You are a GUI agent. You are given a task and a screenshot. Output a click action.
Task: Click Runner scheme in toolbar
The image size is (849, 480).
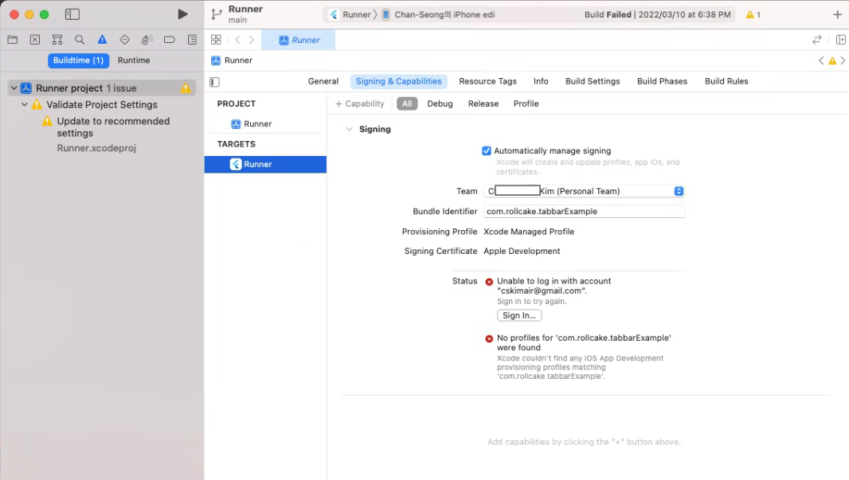350,14
